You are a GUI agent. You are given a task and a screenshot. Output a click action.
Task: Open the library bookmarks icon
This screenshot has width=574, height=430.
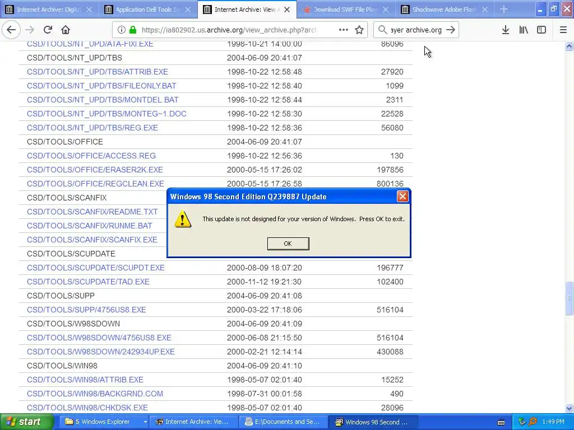pos(524,30)
